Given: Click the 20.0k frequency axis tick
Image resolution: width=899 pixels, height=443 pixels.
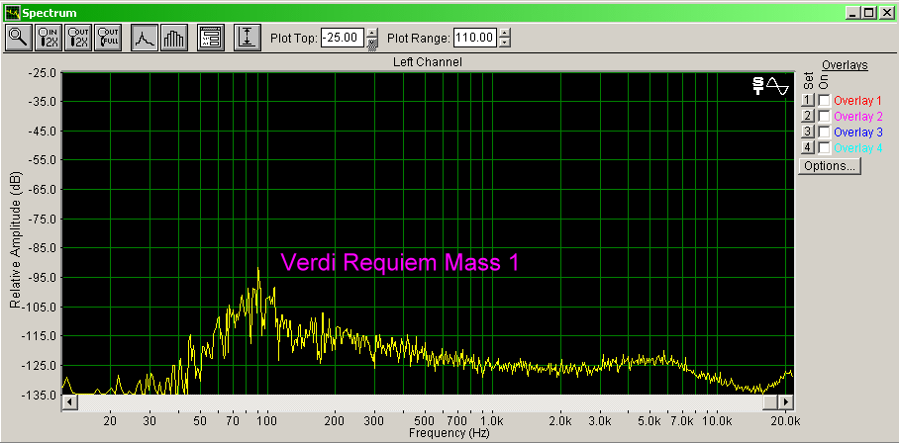Looking at the screenshot, I should click(785, 421).
